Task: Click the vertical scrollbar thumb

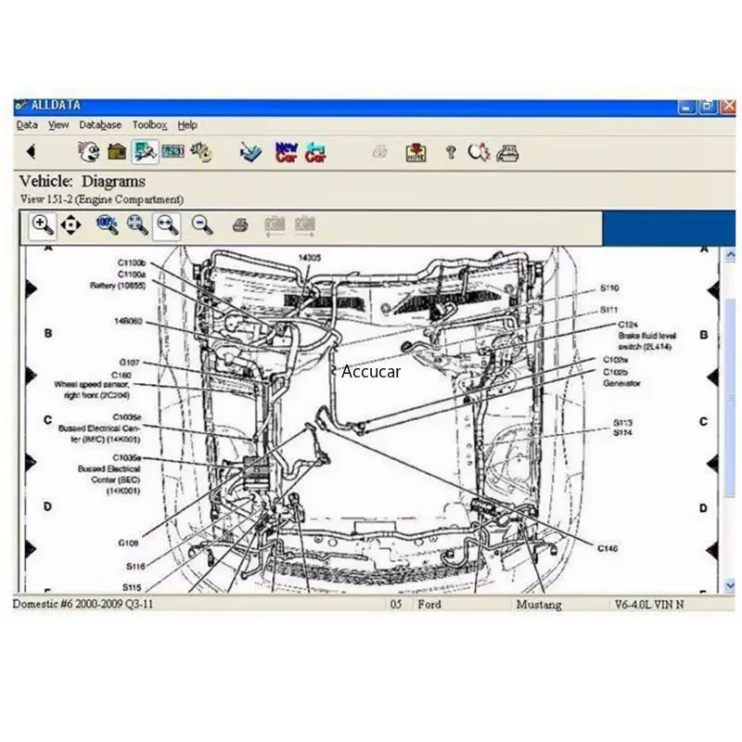Action: 730,398
